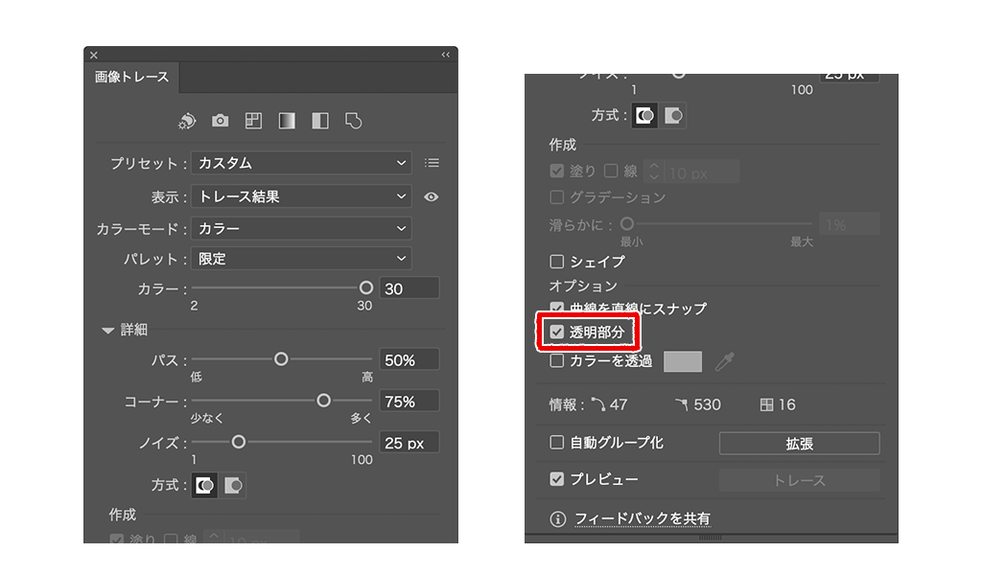Click the Low Color grid preset icon

click(253, 120)
